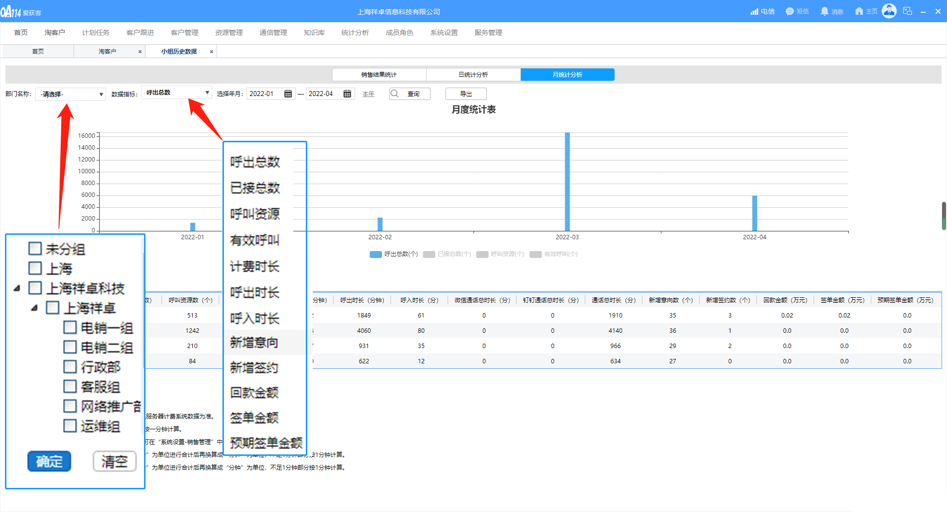Screen dimensions: 947x512
Task: Close the 淘客户 tab
Action: 140,52
